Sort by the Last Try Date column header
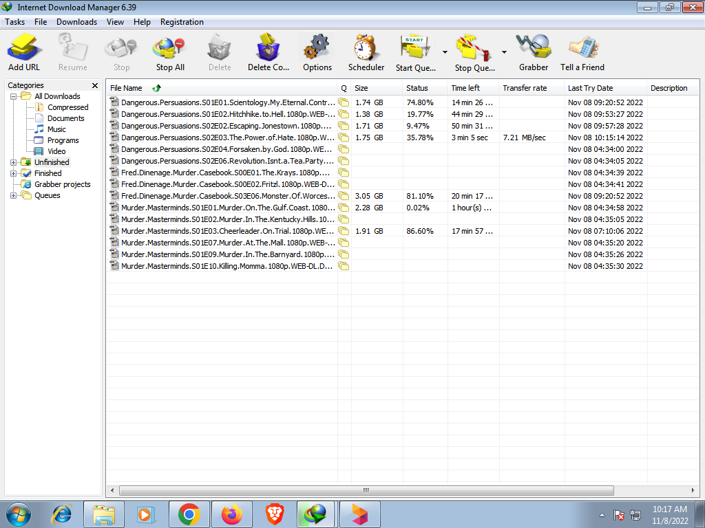 tap(606, 88)
